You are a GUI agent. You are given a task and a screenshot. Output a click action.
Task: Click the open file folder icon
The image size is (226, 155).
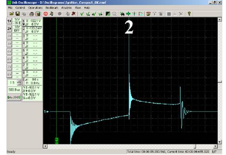pyautogui.click(x=12, y=14)
